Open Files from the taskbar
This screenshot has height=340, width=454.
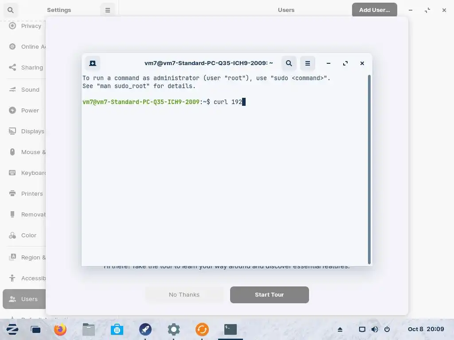89,329
